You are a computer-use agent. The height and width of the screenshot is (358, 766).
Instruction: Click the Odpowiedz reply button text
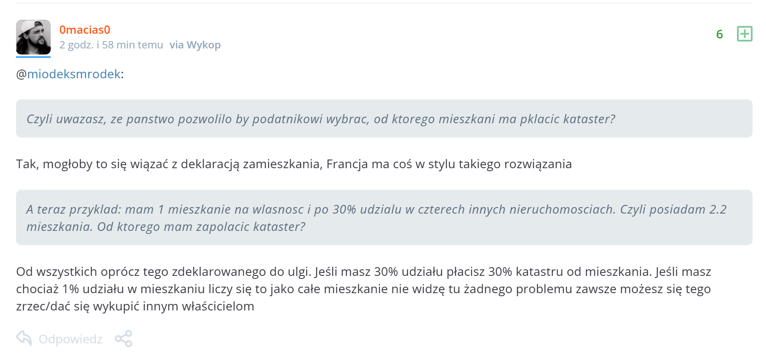(x=70, y=339)
